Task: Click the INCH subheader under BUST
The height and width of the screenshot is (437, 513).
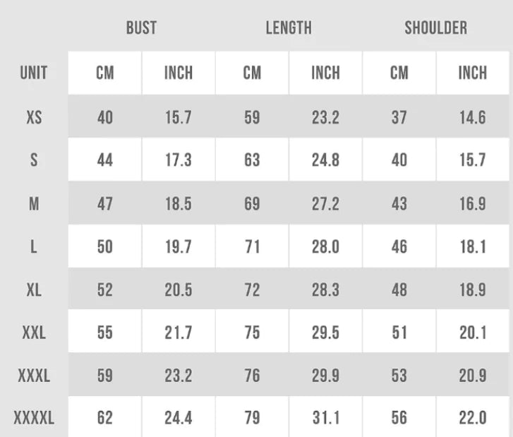Action: point(179,73)
